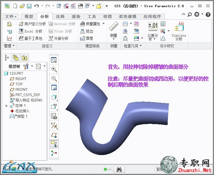
Task: Switch to 视图 ribbon tab
Action: point(107,17)
